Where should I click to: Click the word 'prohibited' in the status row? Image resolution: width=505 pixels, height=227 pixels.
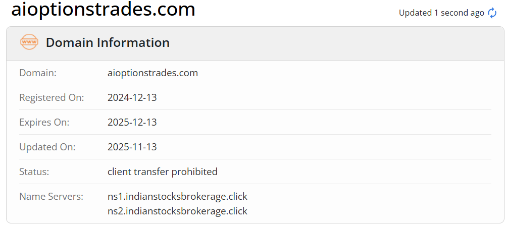(194, 172)
